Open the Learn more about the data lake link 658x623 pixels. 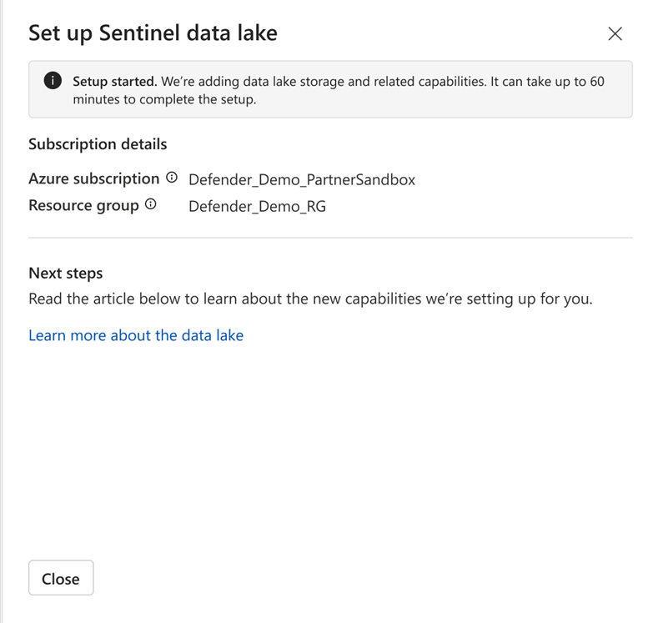click(136, 335)
